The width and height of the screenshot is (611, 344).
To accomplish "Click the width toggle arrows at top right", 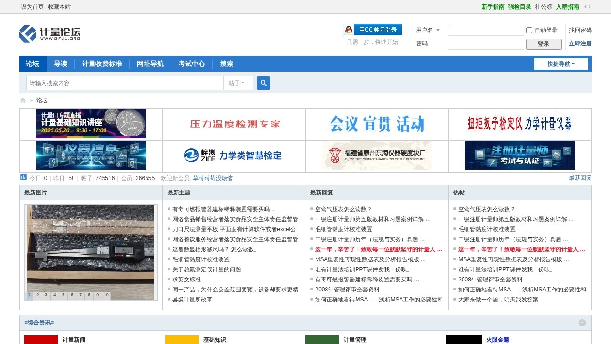I will coord(588,7).
